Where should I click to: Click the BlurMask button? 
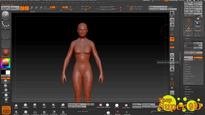tap(136, 104)
